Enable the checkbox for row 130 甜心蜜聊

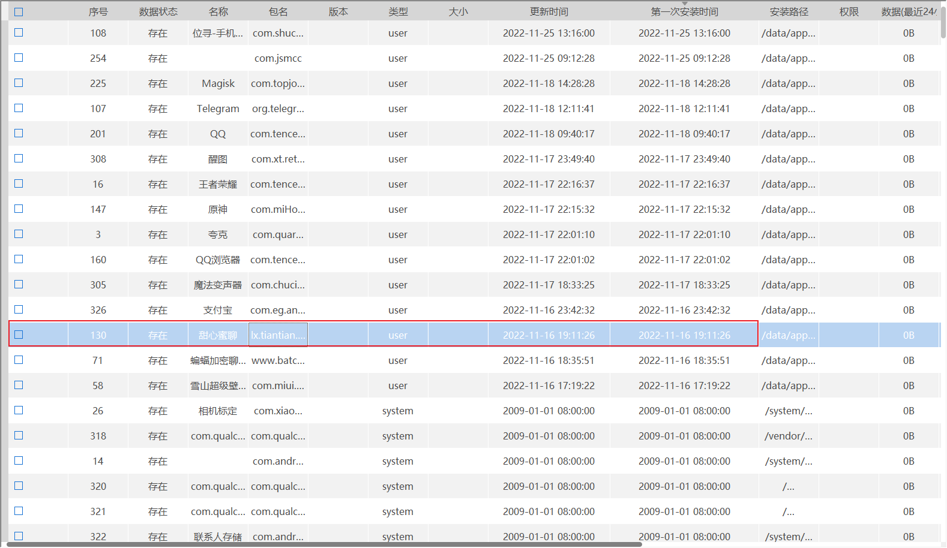[19, 335]
